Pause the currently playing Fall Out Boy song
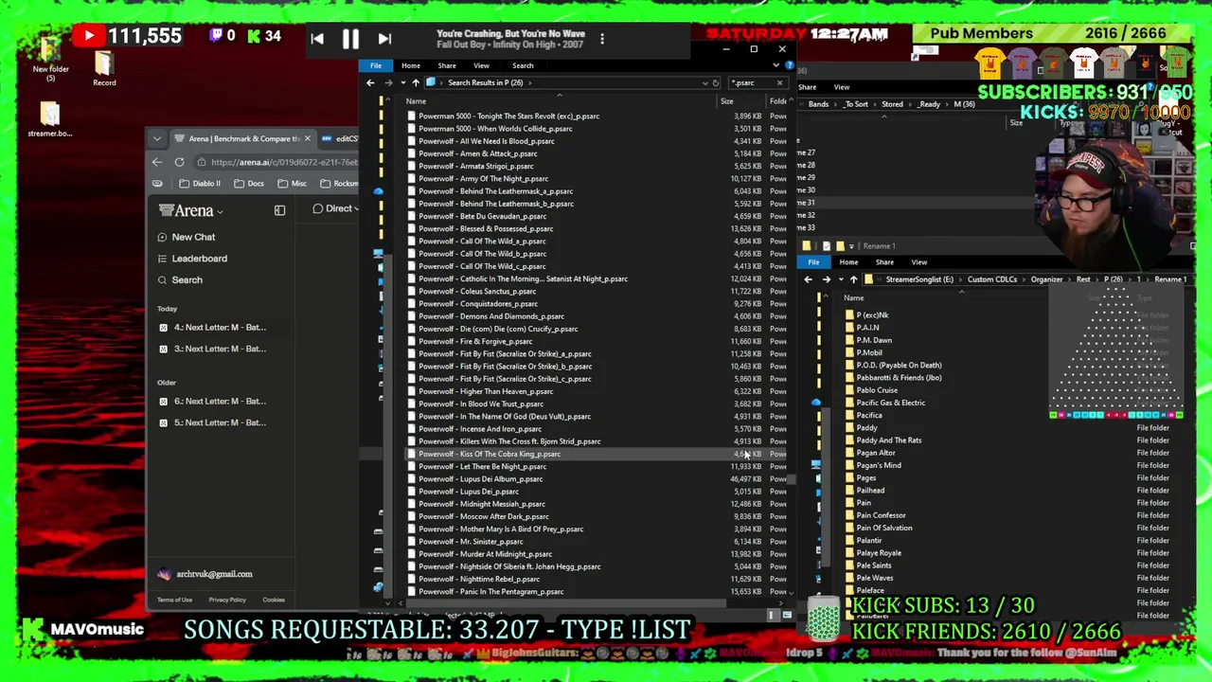The width and height of the screenshot is (1212, 682). click(350, 39)
